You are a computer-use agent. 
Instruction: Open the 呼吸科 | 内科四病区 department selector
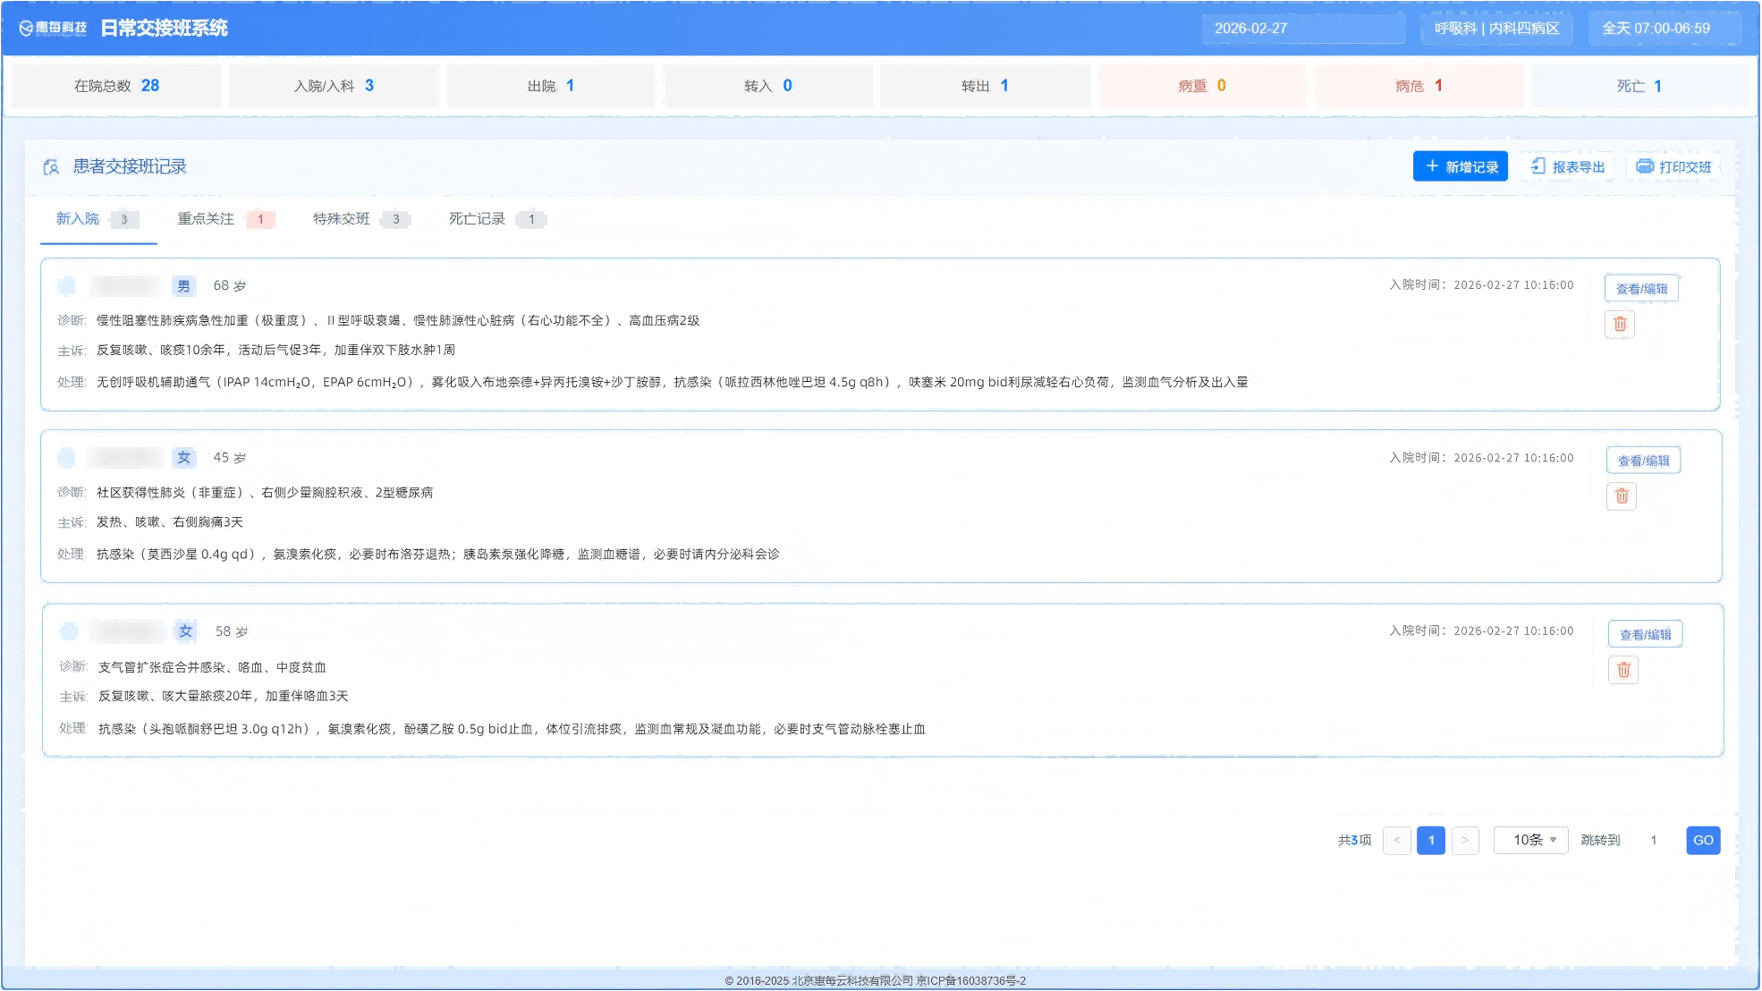point(1496,28)
